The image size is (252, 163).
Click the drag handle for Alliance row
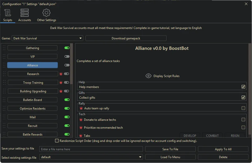pos(4,65)
